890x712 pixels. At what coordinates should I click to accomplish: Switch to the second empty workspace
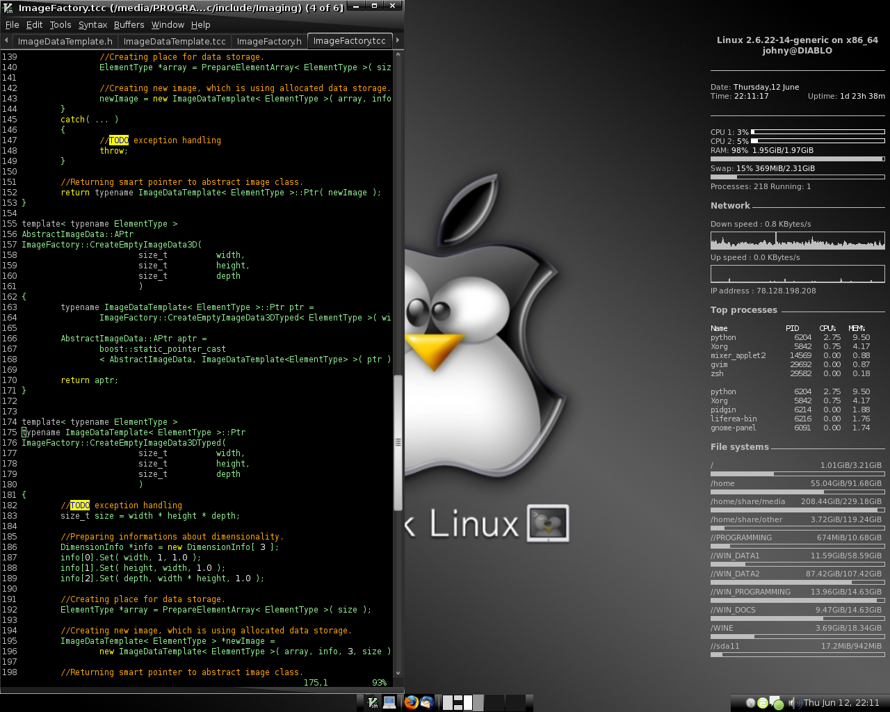(x=494, y=702)
